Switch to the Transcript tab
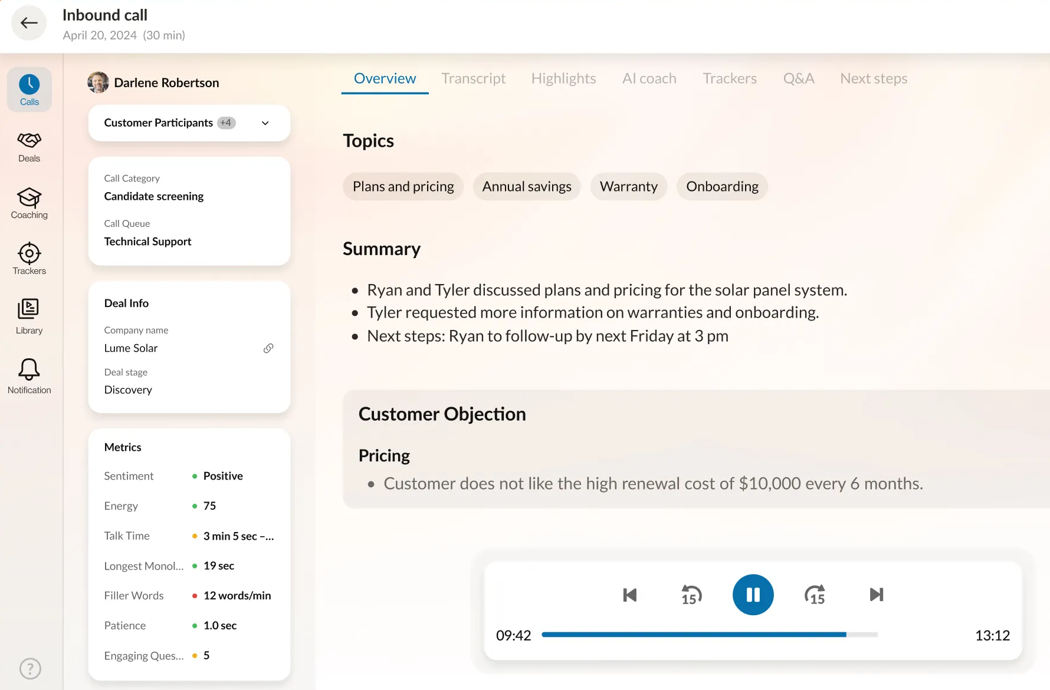This screenshot has height=690, width=1050. [474, 78]
